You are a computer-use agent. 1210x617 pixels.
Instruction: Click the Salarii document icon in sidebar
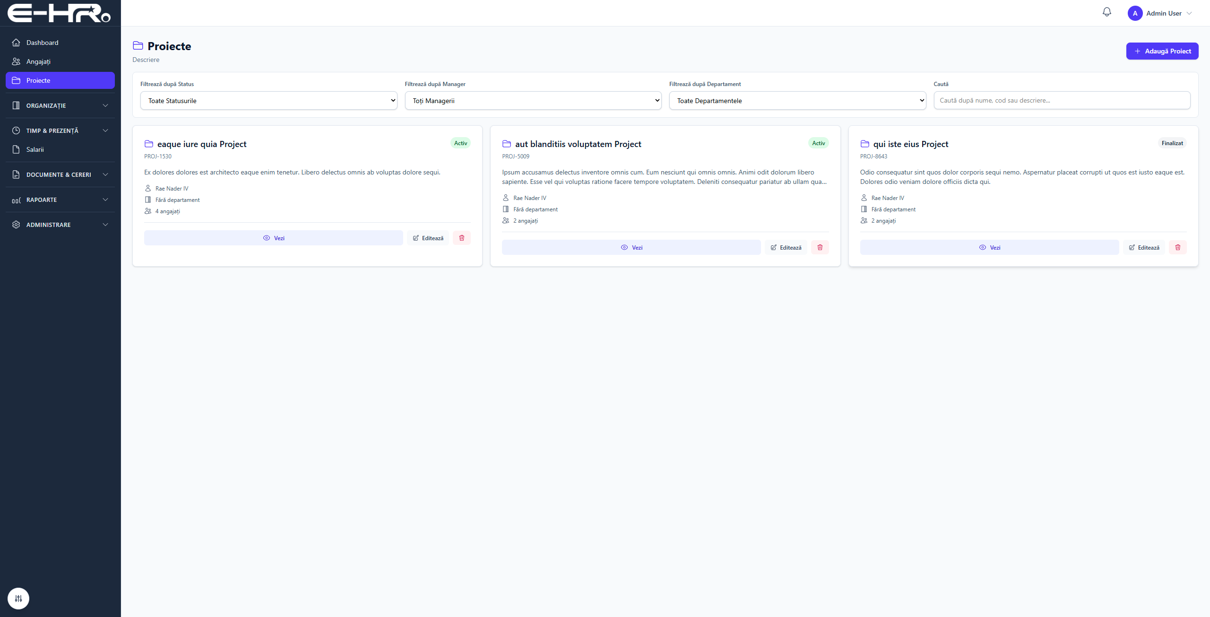pos(16,149)
